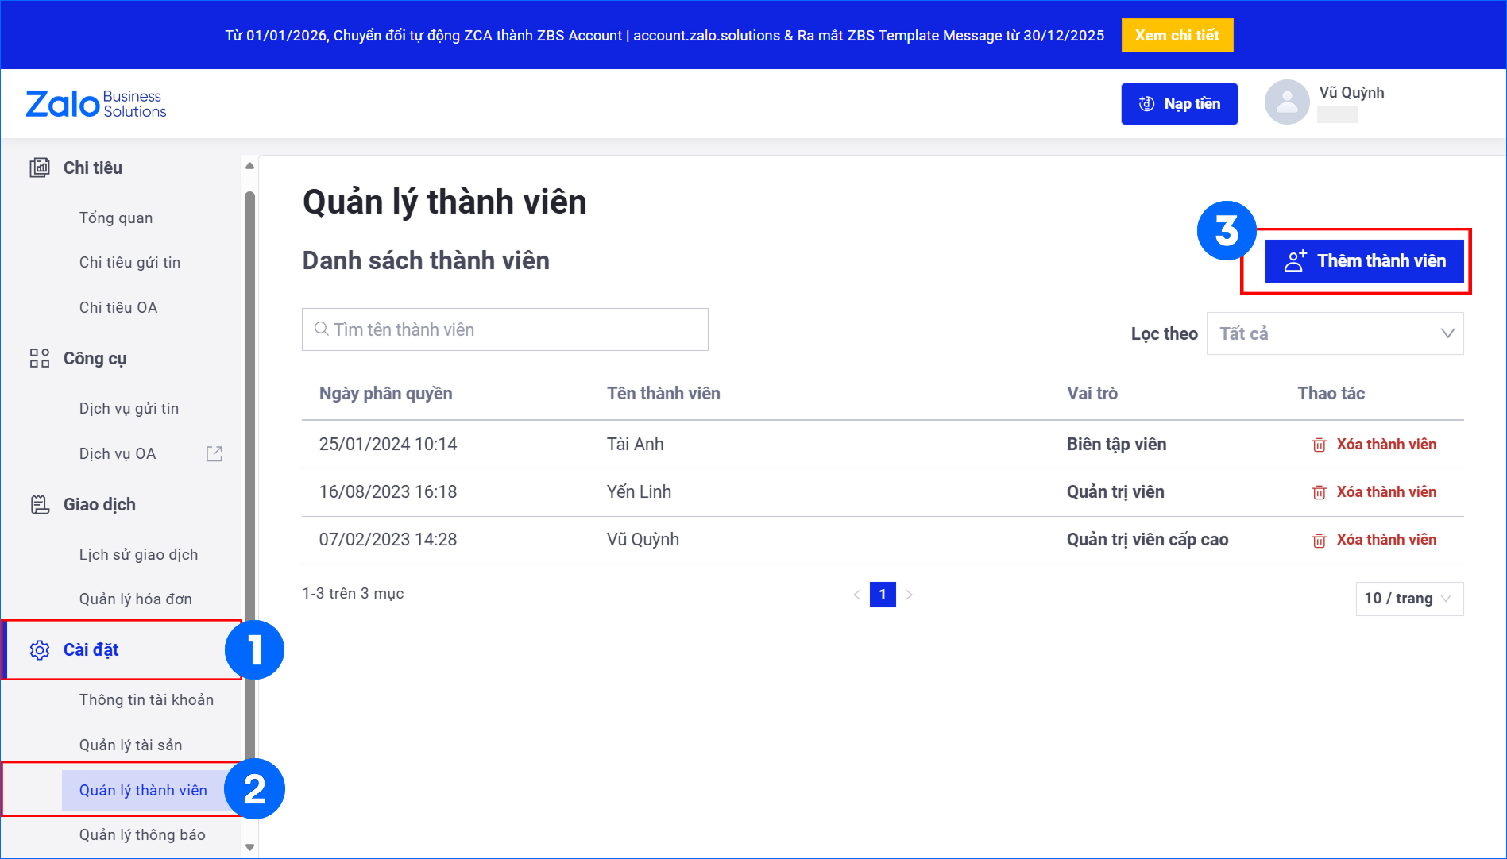Open the Lọc theo 'Tất cả' dropdown

pyautogui.click(x=1335, y=333)
